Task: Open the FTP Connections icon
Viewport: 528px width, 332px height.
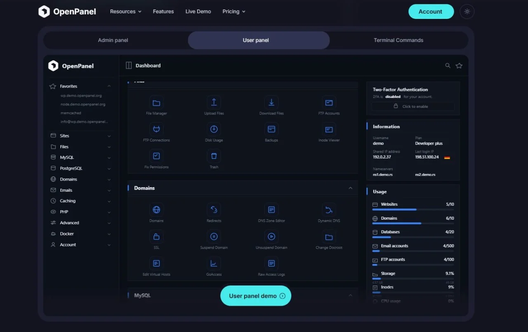Action: click(156, 130)
